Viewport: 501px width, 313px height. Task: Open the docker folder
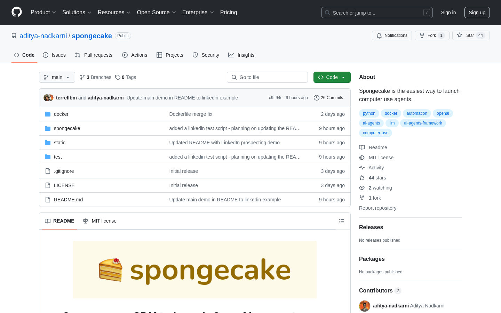pyautogui.click(x=61, y=114)
